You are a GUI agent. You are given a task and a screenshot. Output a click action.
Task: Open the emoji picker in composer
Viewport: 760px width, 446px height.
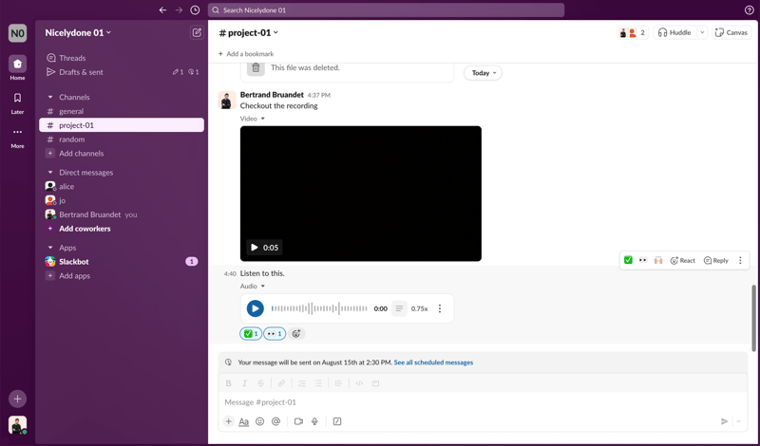[x=259, y=421]
